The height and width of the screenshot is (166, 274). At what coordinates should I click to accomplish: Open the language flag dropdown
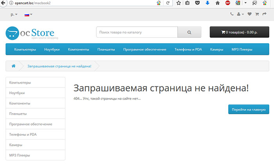pyautogui.click(x=28, y=15)
